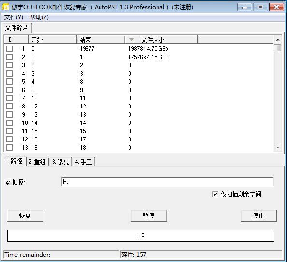Screen dimensions: 287x262
Task: Click the 数据源 path input field
Action: coord(168,182)
